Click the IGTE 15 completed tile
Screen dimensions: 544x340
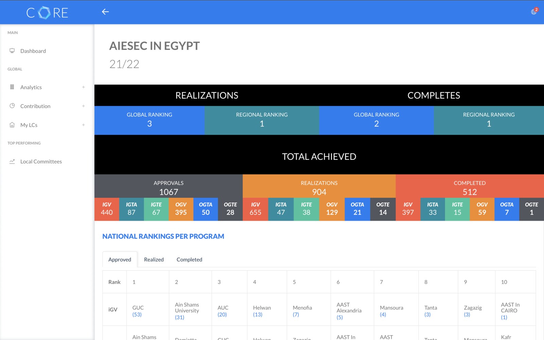point(457,209)
